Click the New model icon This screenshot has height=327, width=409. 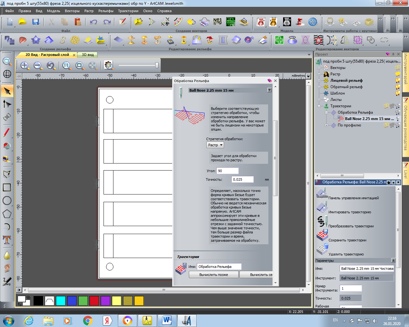(x=10, y=22)
